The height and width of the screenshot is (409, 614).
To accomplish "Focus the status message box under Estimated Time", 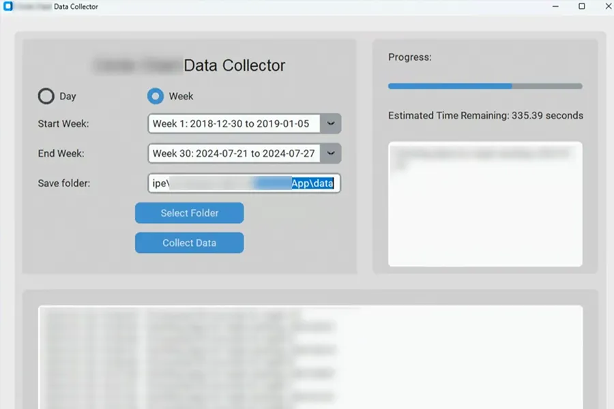I will (x=485, y=204).
